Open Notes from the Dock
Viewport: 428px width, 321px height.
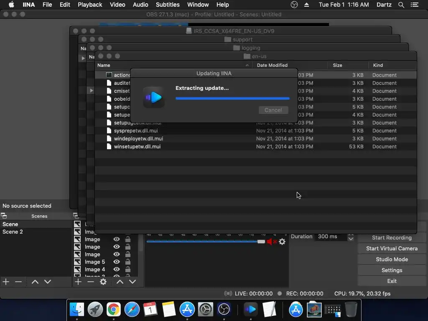169,309
